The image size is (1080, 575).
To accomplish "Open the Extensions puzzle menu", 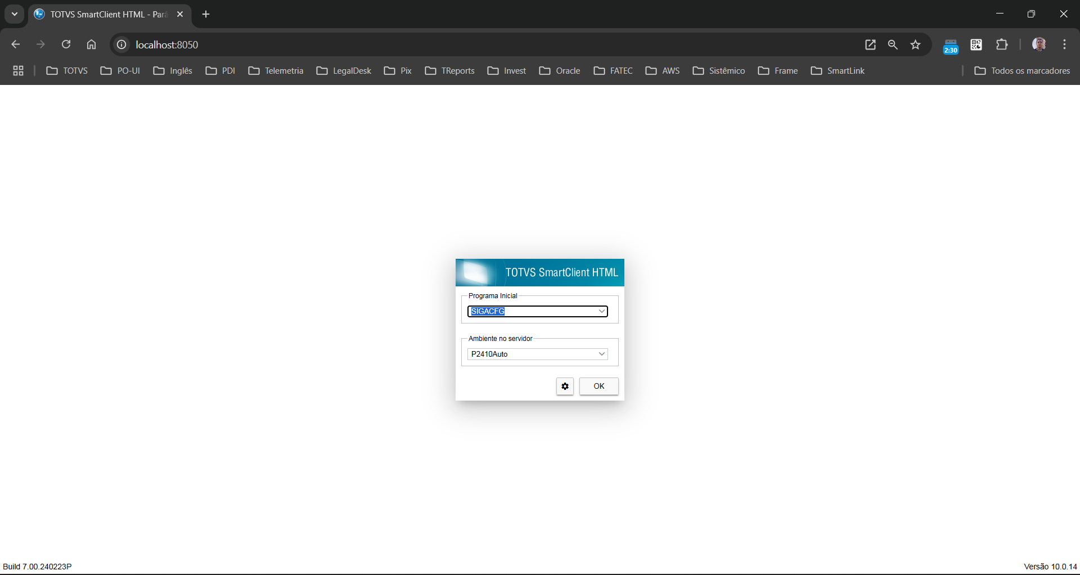I will click(1002, 44).
